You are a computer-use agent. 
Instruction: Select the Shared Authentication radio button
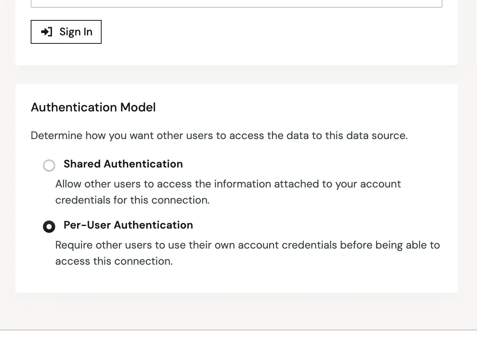point(49,166)
